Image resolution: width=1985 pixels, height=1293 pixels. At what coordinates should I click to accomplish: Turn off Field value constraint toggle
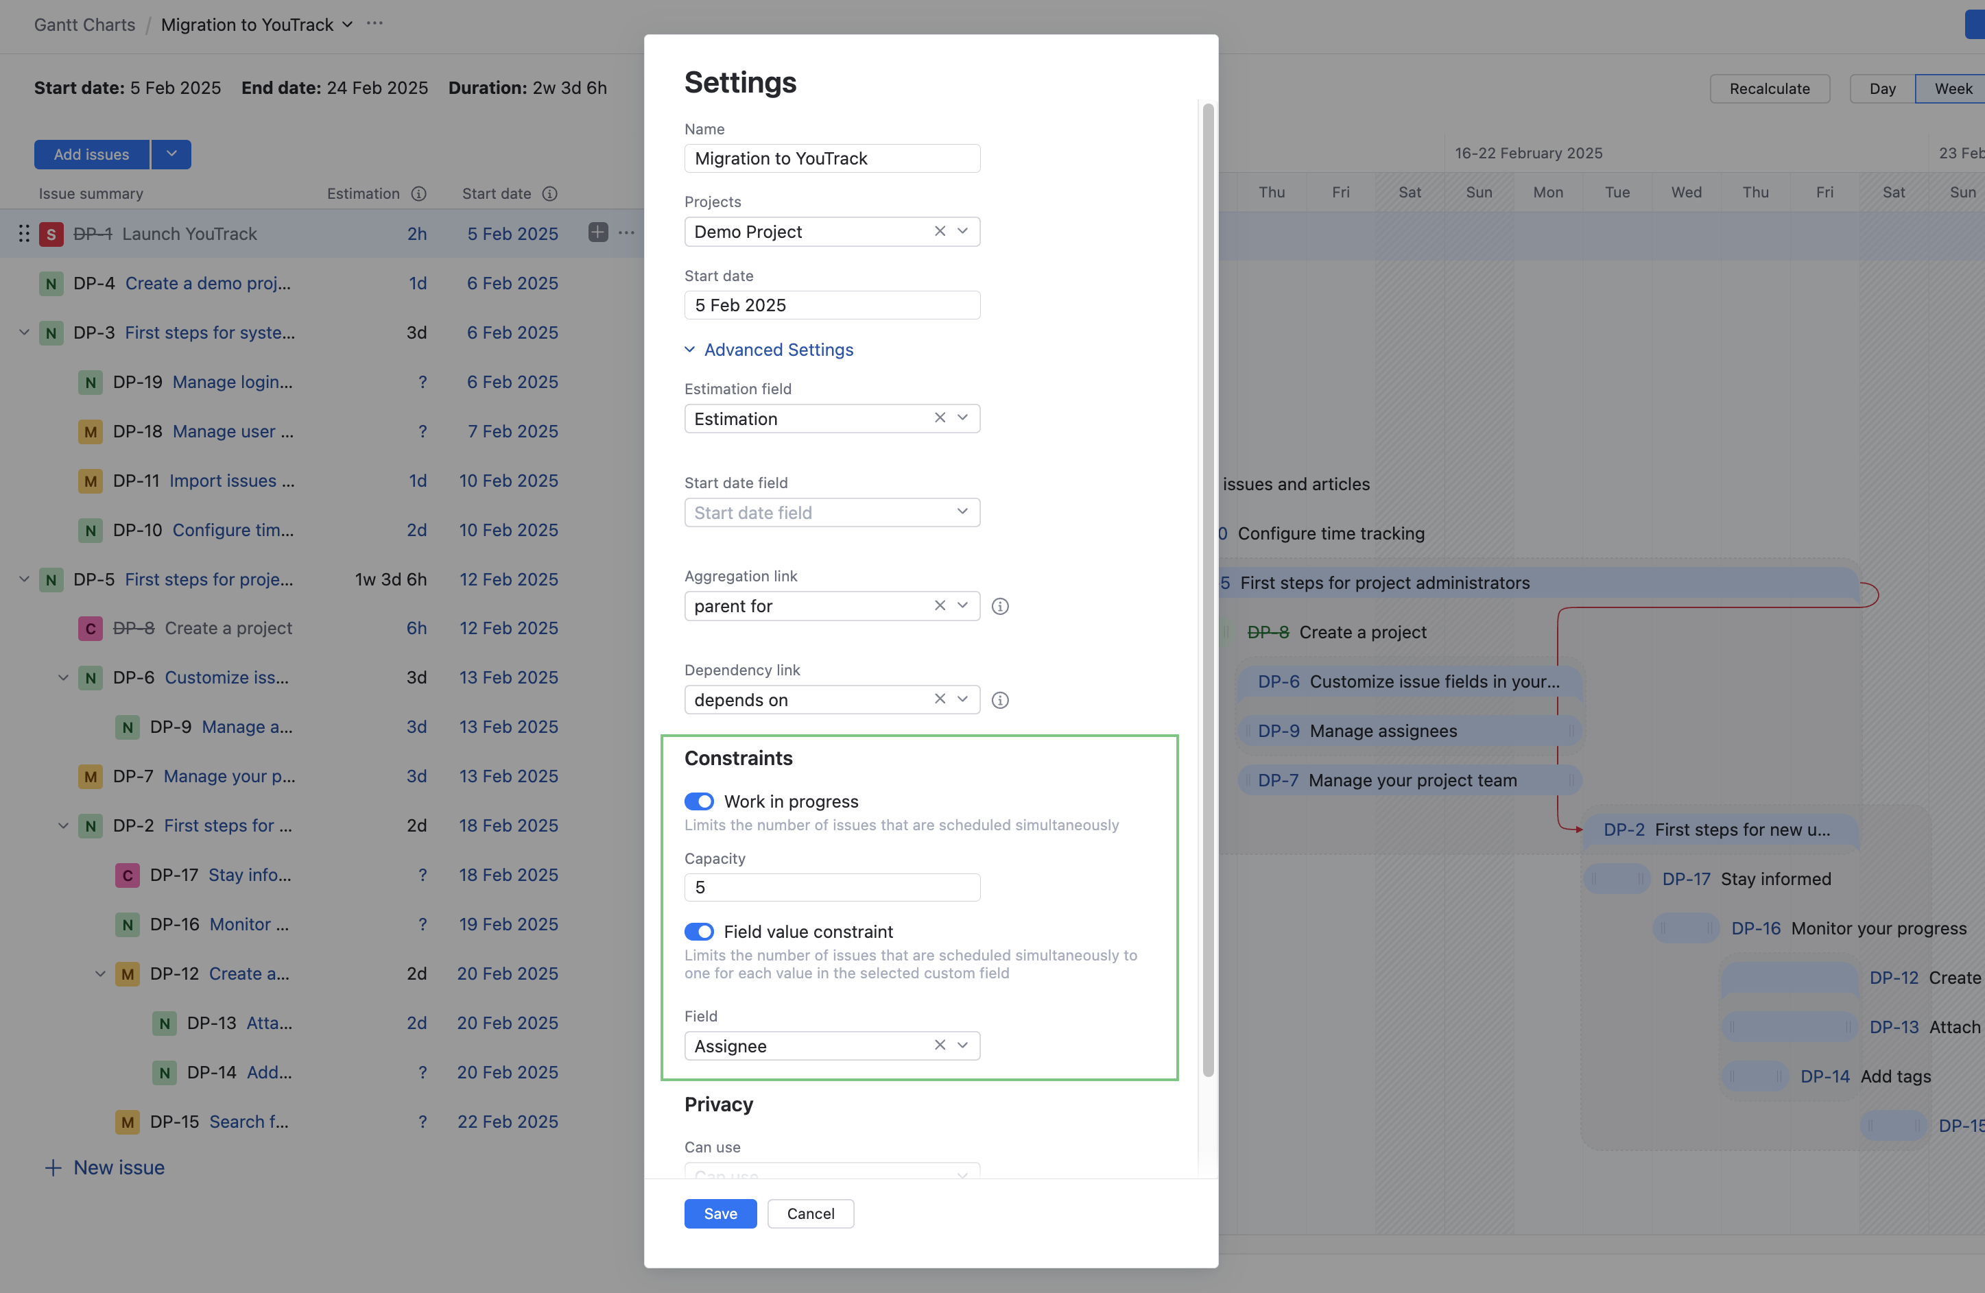click(x=699, y=931)
